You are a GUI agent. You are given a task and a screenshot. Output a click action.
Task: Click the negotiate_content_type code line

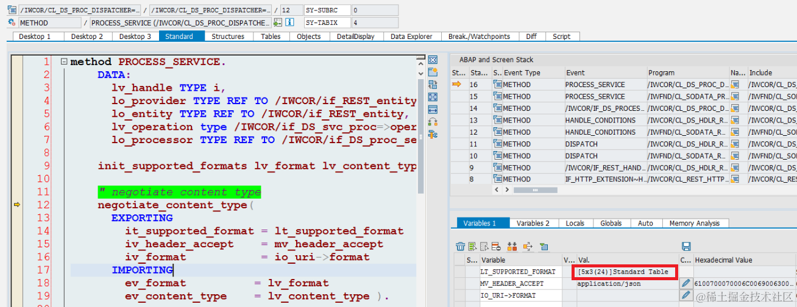coord(175,205)
